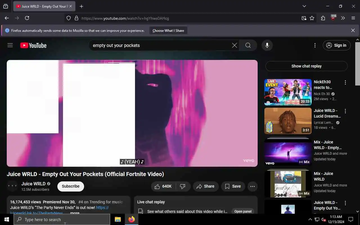
Task: Dismiss the Mozilla data notification bar
Action: pos(353,30)
